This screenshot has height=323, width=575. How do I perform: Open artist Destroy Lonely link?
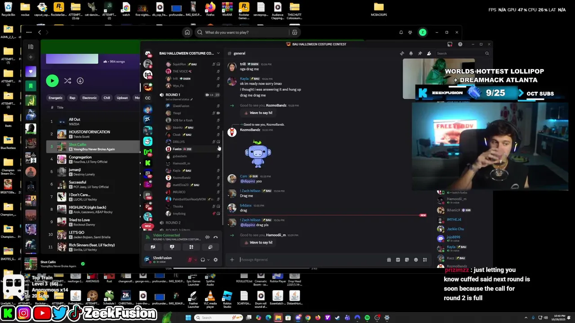coord(84,175)
